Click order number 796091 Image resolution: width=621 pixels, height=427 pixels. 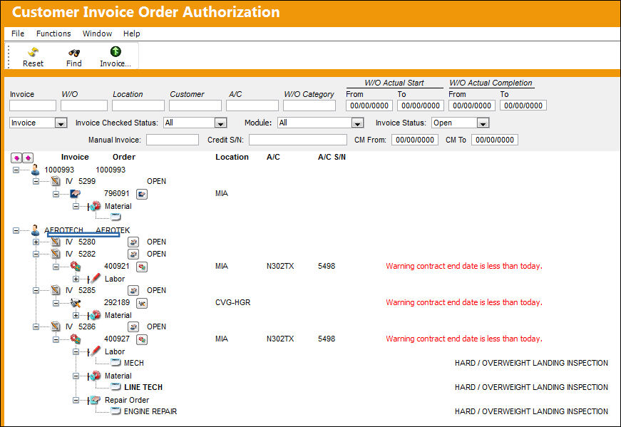[x=117, y=194]
